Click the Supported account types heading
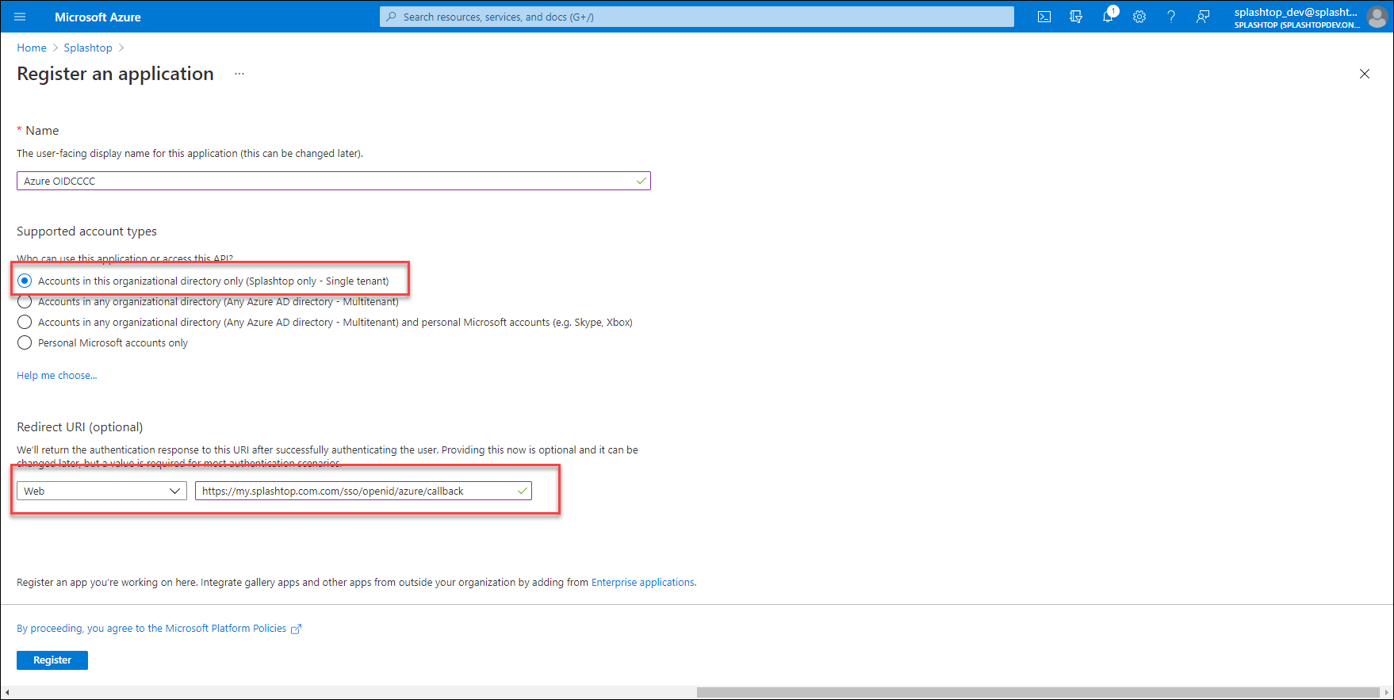The image size is (1394, 700). click(x=86, y=231)
